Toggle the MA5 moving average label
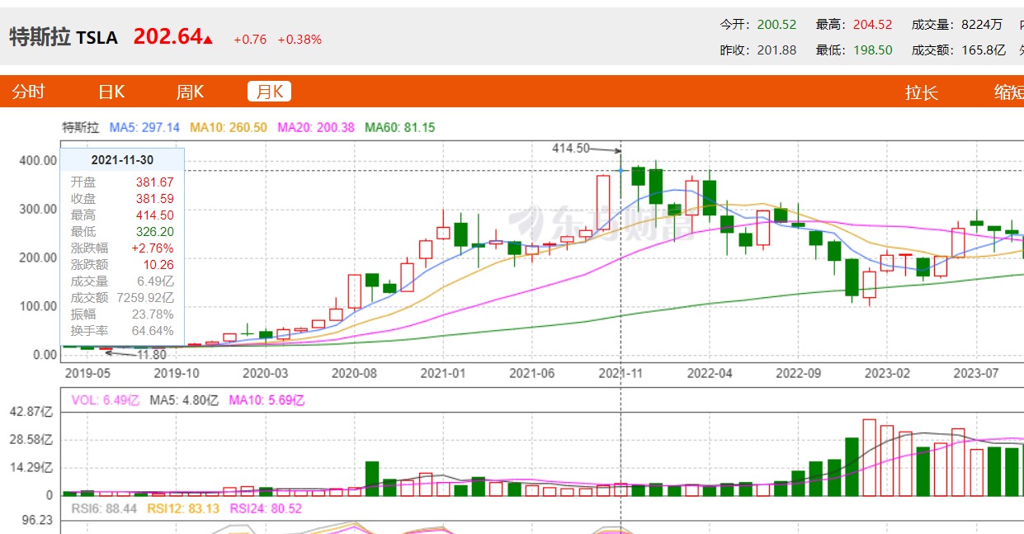 [x=144, y=128]
